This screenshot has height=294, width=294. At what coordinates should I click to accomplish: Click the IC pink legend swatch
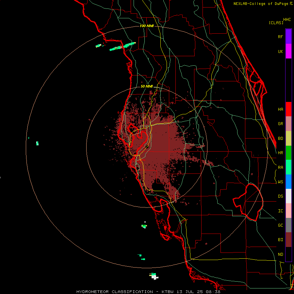pyautogui.click(x=288, y=211)
